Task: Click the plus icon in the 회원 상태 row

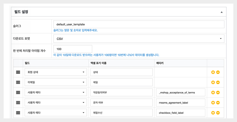Action: 213,72
